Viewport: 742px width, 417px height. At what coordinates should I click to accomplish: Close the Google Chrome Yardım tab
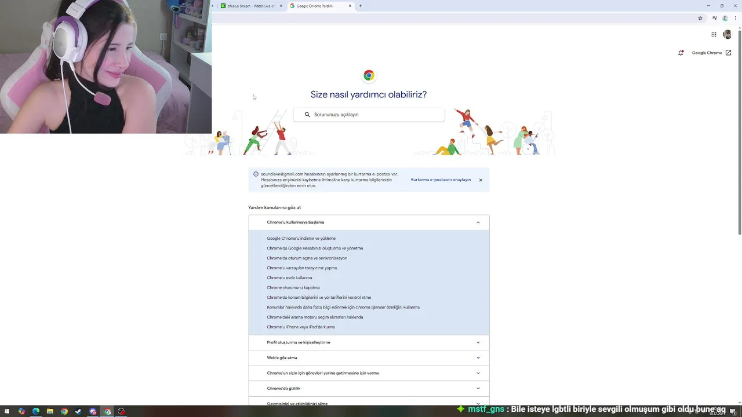click(x=350, y=6)
